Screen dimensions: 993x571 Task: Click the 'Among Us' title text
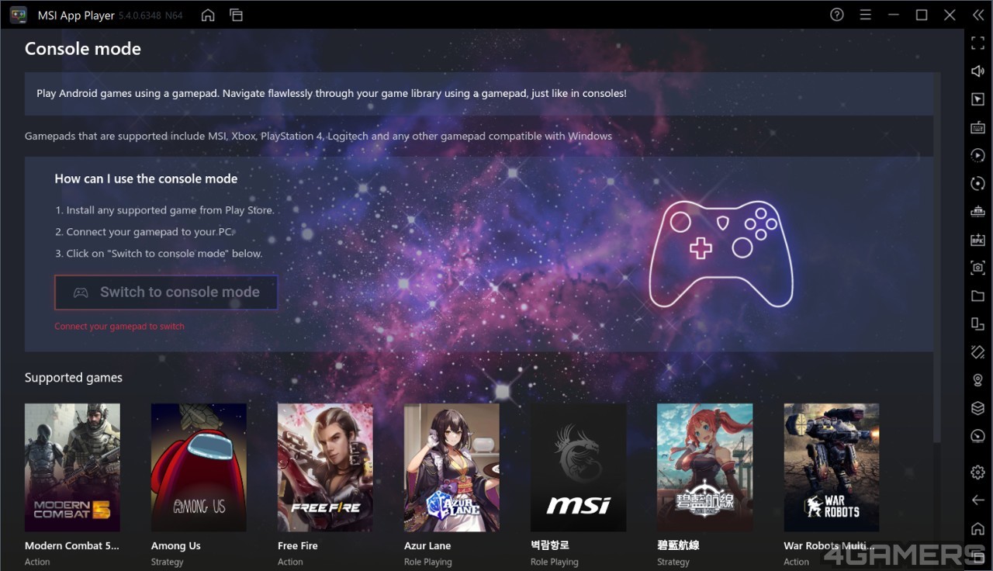coord(176,545)
